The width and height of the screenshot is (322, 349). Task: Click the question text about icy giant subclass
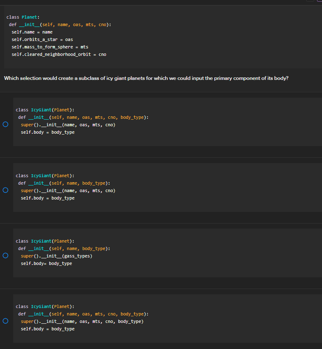(x=146, y=78)
